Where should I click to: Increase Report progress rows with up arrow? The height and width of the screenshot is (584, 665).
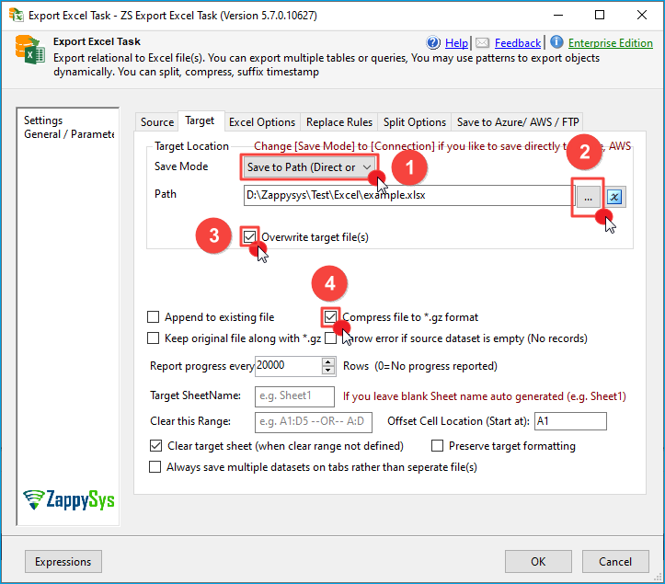tap(328, 361)
